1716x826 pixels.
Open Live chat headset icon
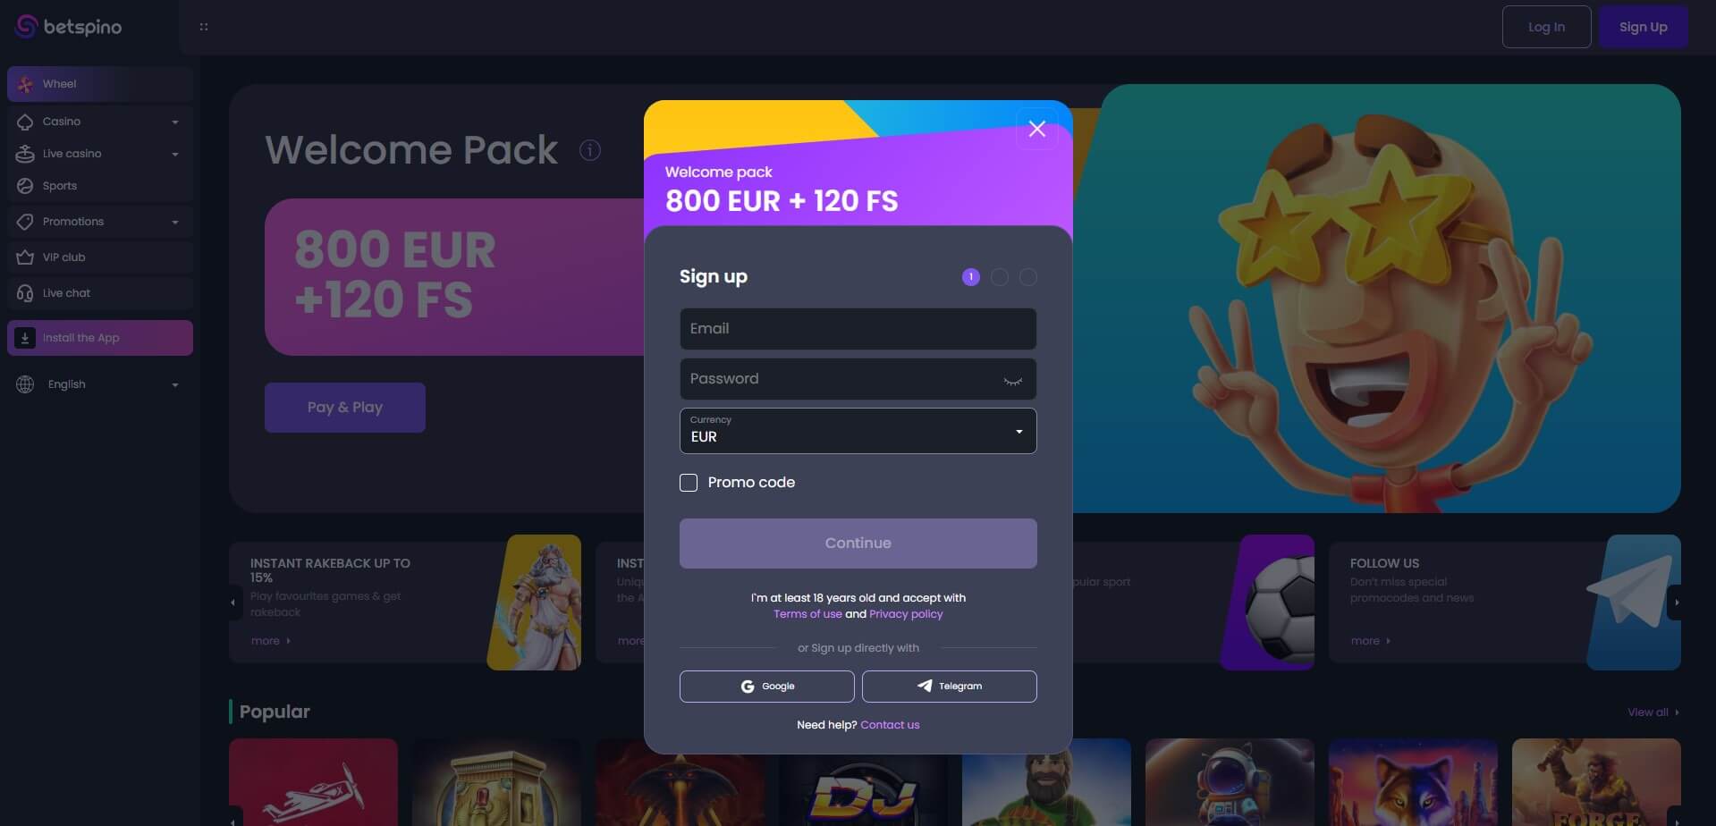(25, 293)
